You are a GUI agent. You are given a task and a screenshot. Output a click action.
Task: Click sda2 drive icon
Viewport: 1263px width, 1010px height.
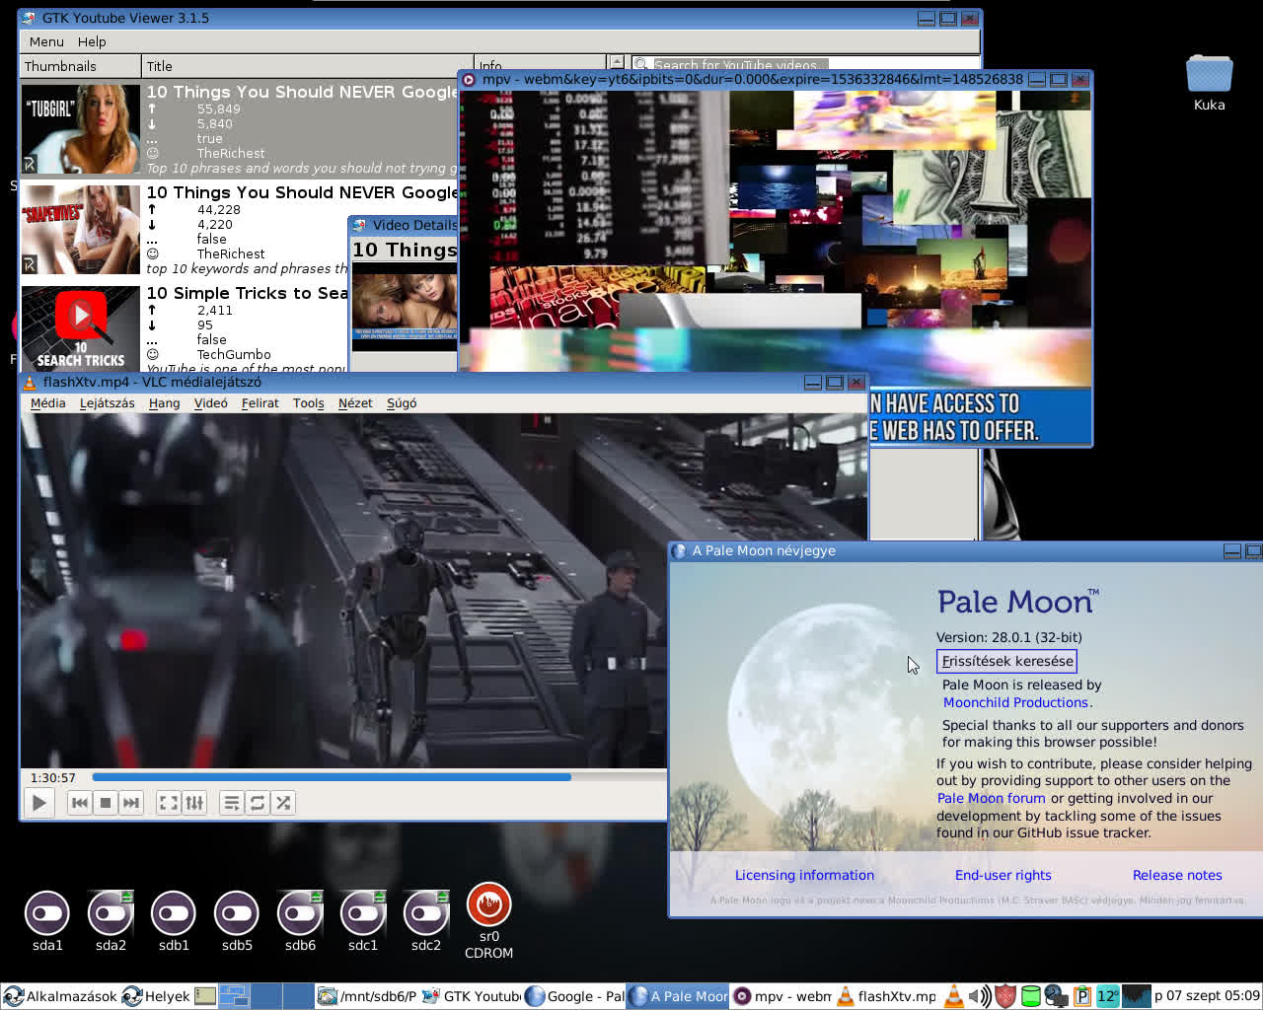pyautogui.click(x=111, y=921)
